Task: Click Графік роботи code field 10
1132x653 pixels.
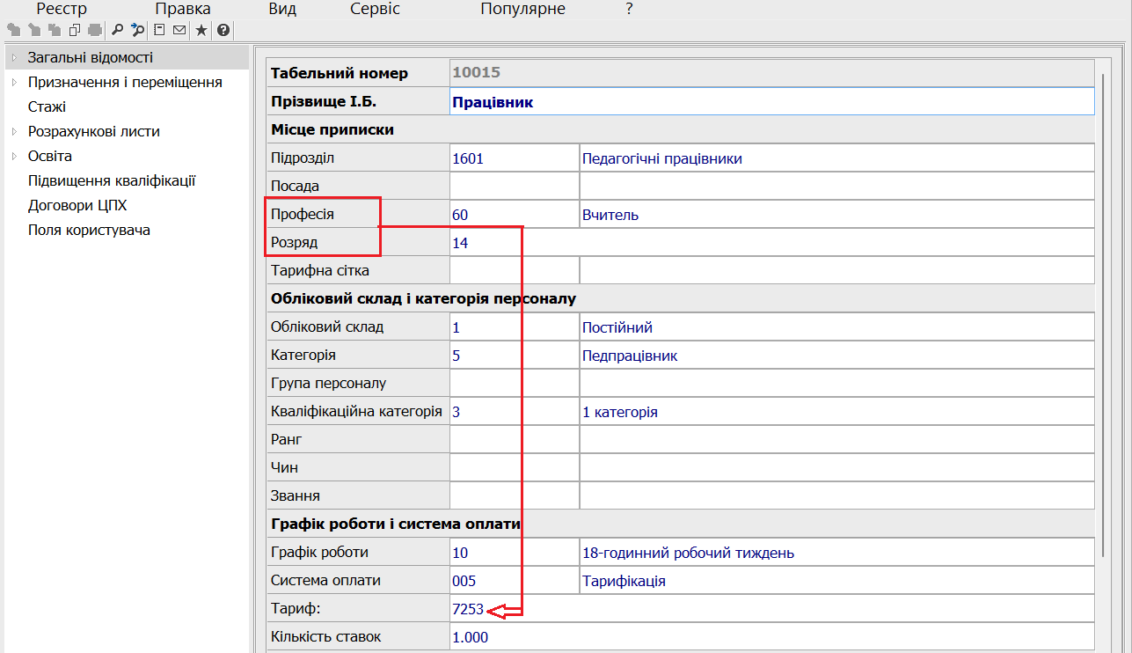Action: (x=514, y=553)
